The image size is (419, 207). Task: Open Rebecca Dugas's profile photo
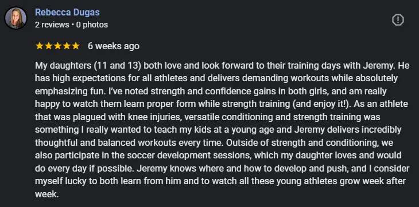click(15, 18)
